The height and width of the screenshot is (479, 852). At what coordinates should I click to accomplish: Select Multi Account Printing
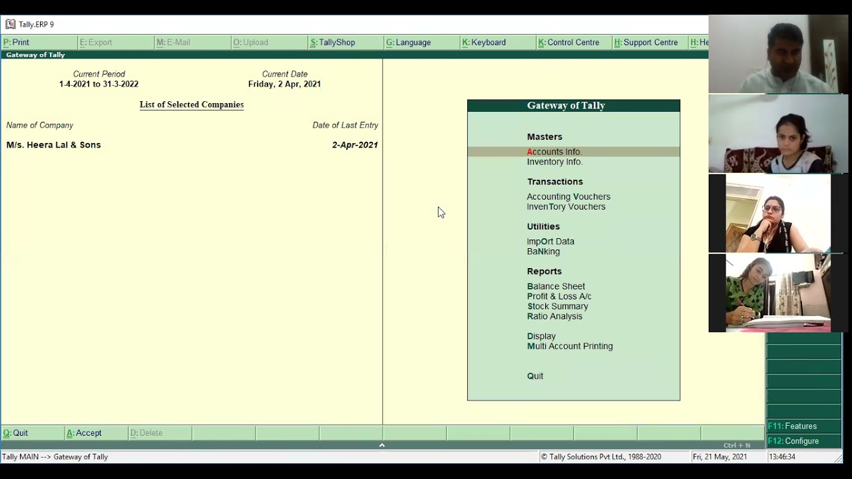[x=570, y=347]
